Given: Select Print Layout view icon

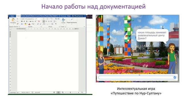Looking at the screenshot, I should [x=58, y=92].
